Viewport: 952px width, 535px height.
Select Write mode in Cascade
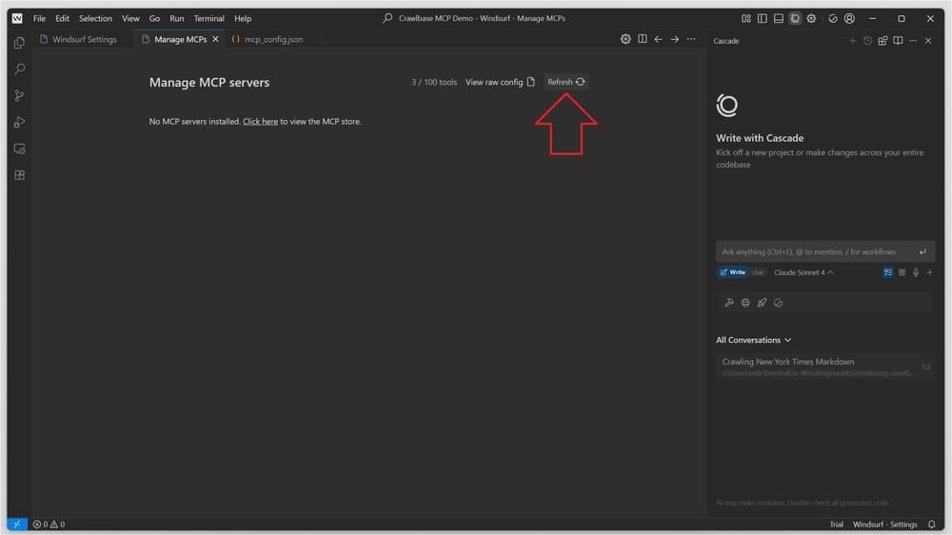coord(733,272)
